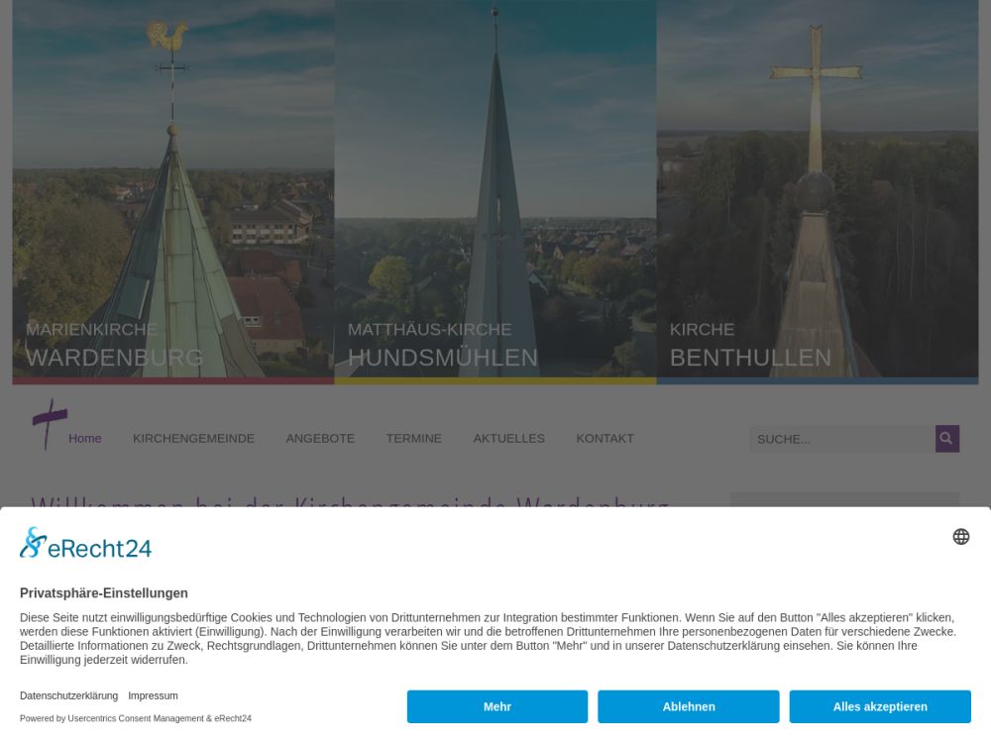Decline cookies via Ablehnen button
This screenshot has height=743, width=991.
[x=689, y=706]
